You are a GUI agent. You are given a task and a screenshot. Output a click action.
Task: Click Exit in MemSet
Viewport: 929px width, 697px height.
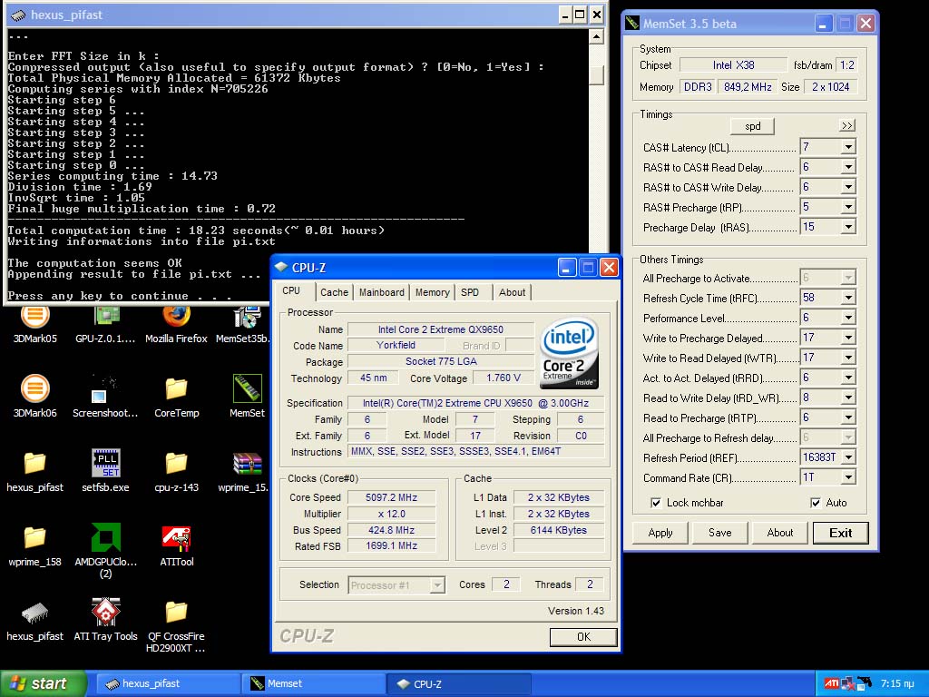tap(840, 532)
